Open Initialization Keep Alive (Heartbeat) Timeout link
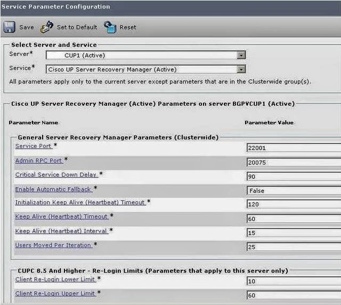341x305 pixels. 80,202
